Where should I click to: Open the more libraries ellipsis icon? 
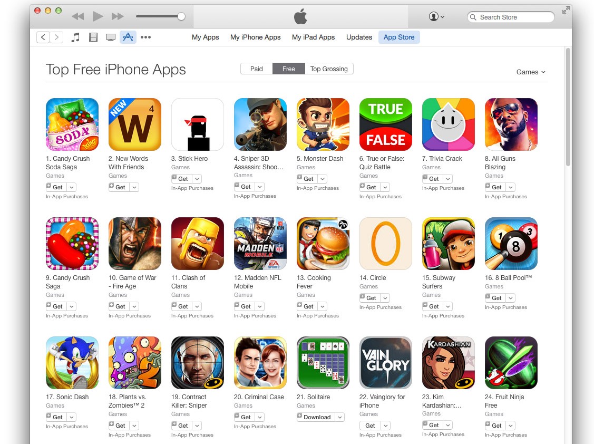pos(145,37)
